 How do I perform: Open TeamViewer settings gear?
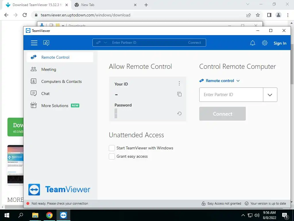point(264,43)
